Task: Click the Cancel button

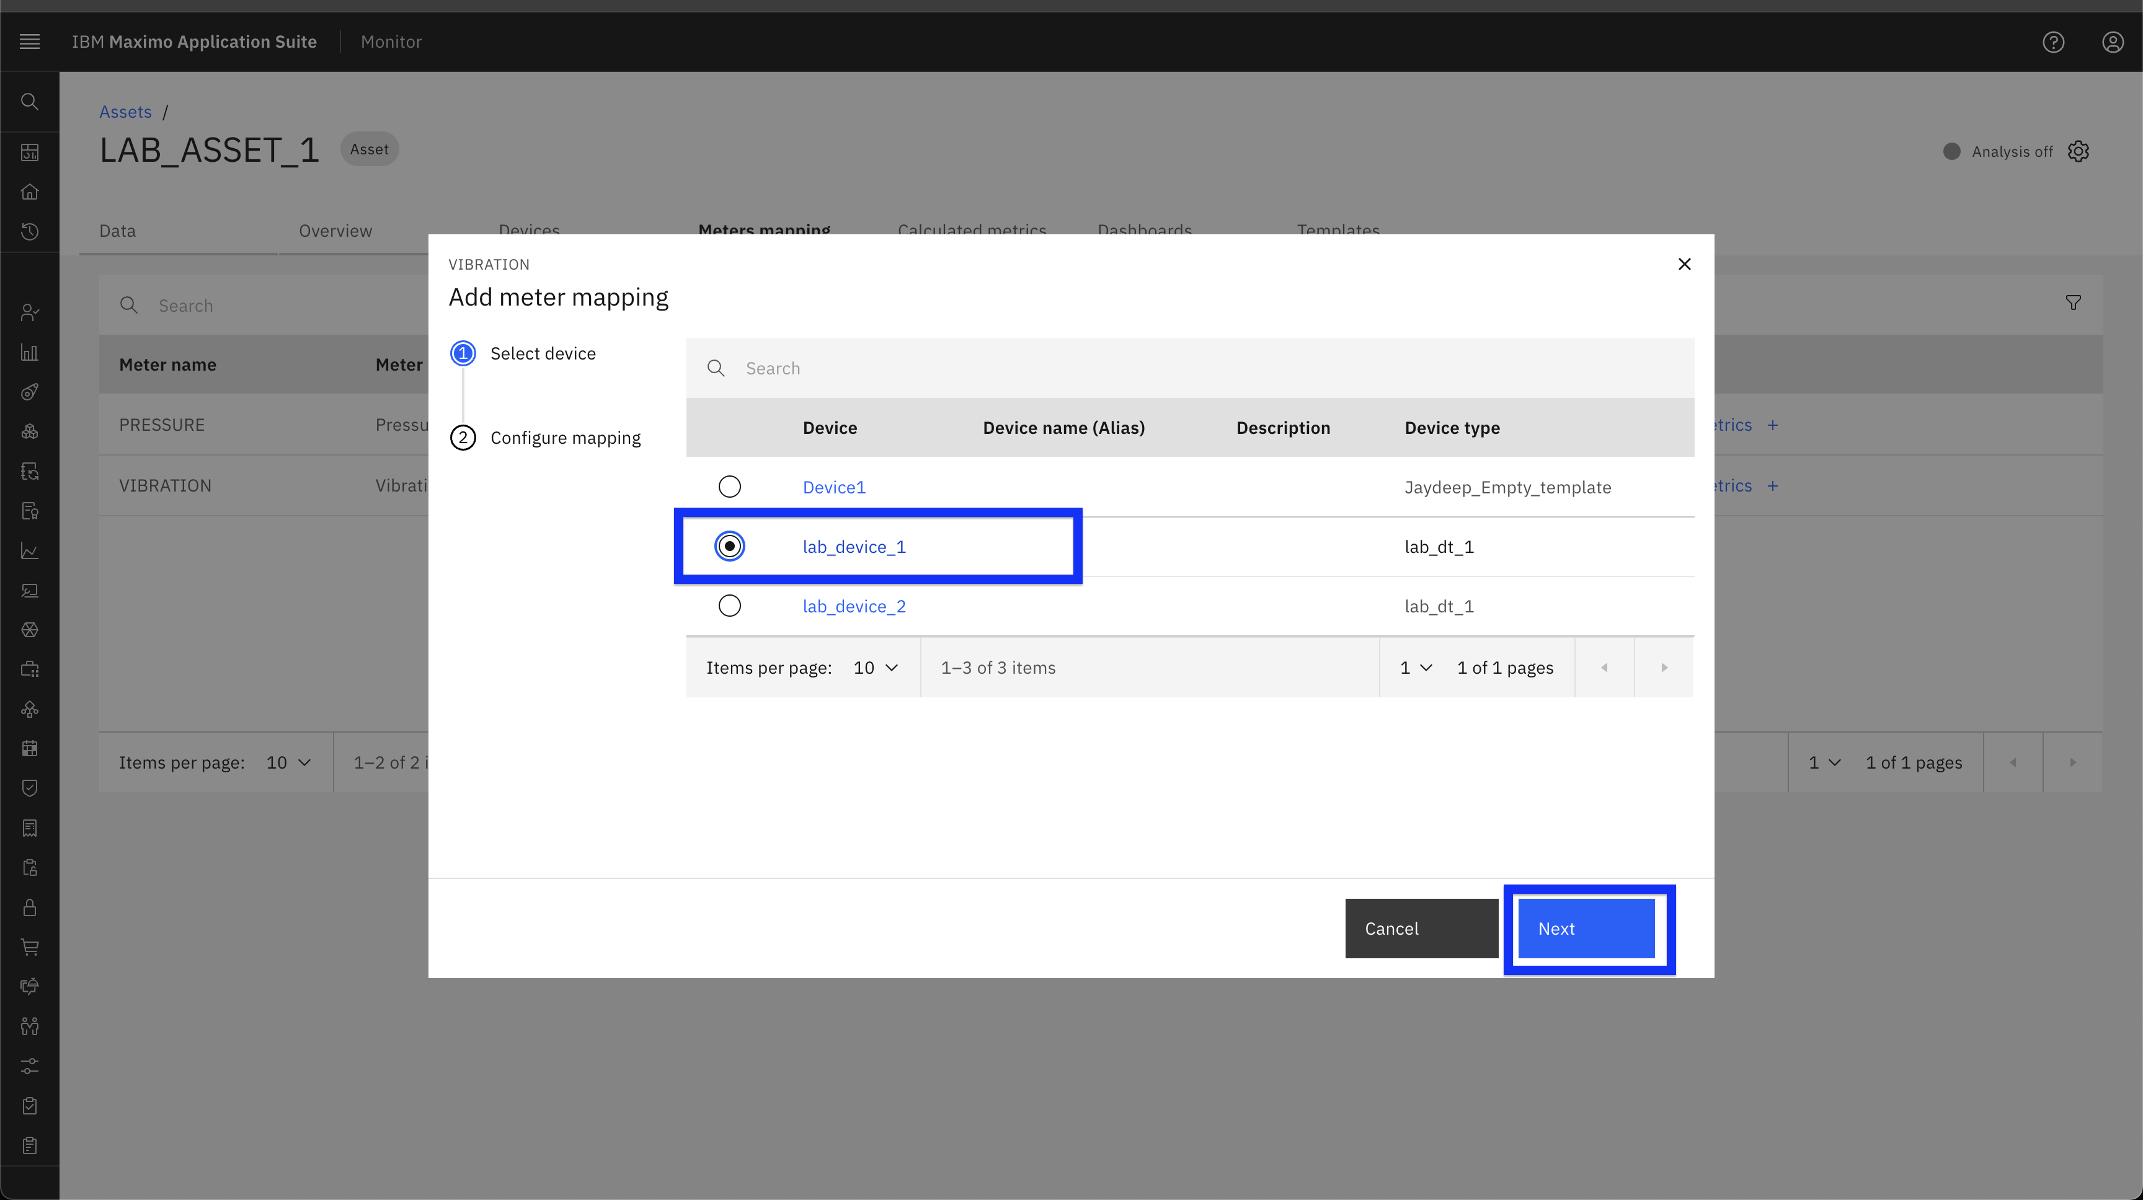Action: click(x=1422, y=928)
